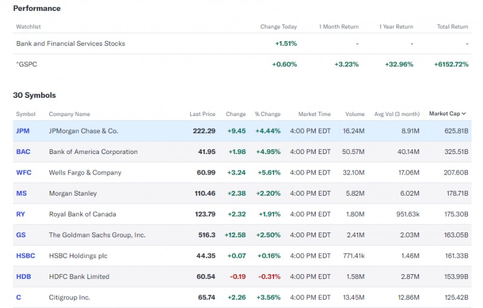
Task: Sort by Company Name column header
Action: 69,114
